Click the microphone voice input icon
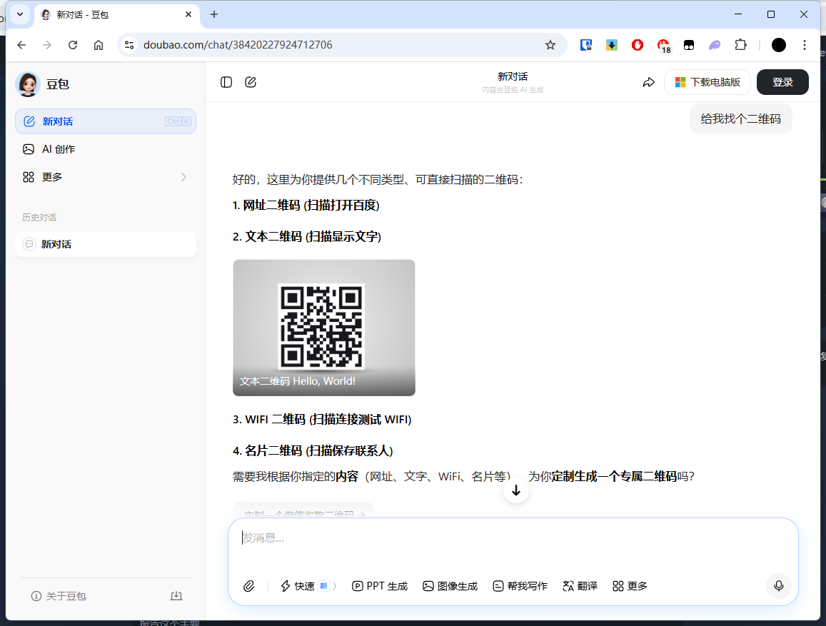 (778, 586)
